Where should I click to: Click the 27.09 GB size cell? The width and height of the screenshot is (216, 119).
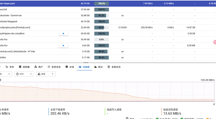pyautogui.click(x=85, y=9)
